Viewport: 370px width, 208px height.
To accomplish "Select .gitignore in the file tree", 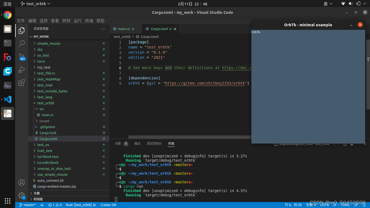I will (x=47, y=127).
